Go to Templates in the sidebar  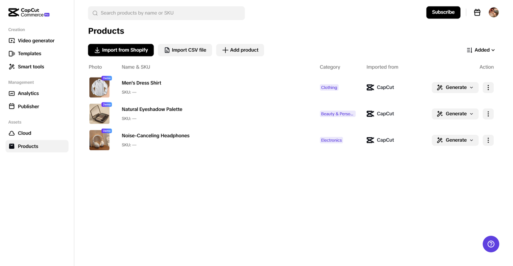click(29, 54)
